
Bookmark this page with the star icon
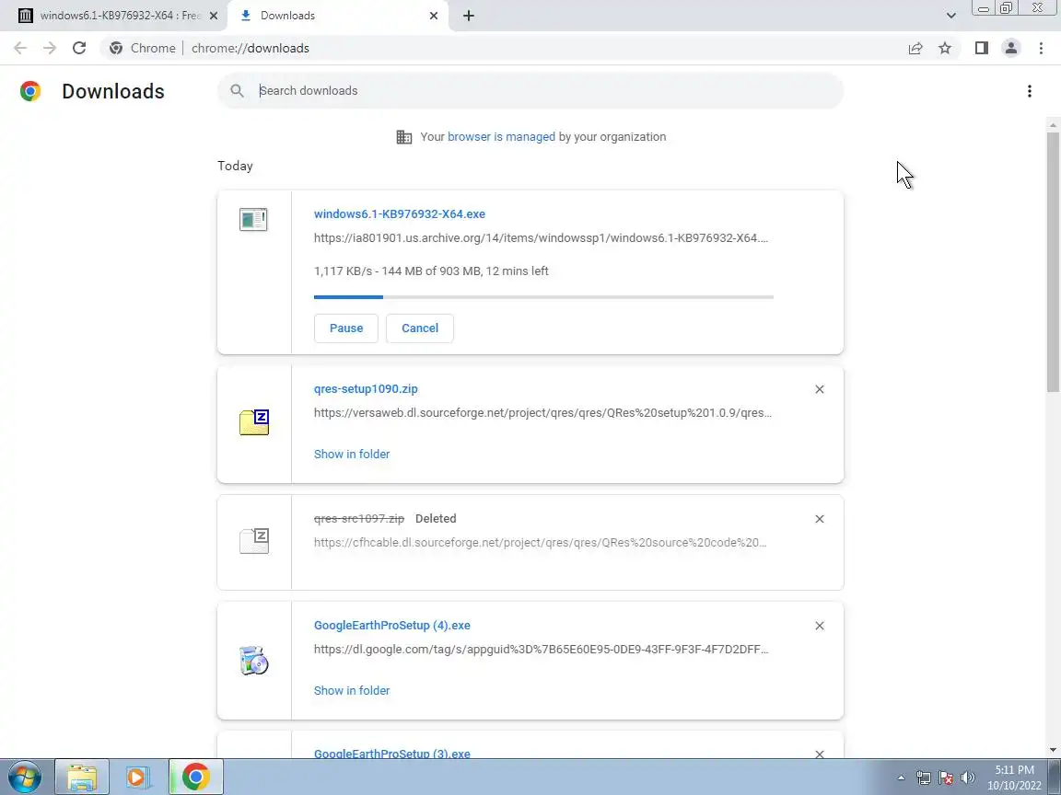[945, 48]
